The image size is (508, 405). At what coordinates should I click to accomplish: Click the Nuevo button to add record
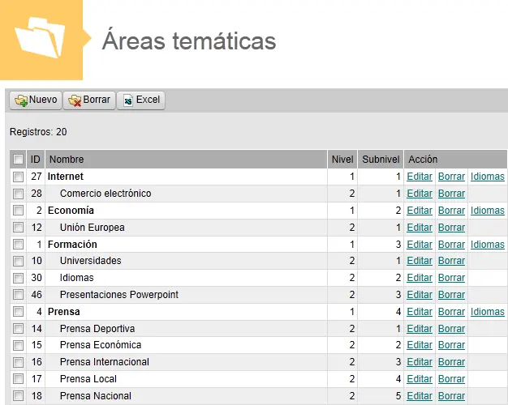pyautogui.click(x=36, y=100)
